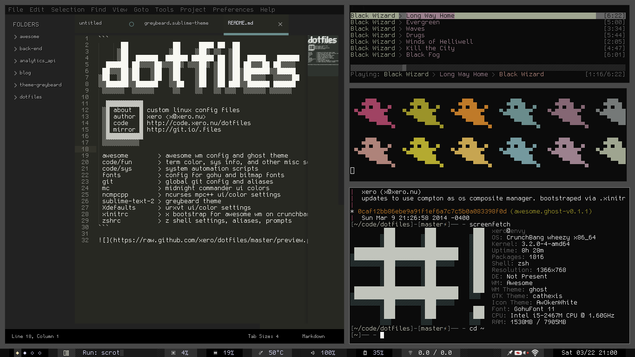Viewport: 635px width, 357px height.
Task: Click the white wifi tray icon
Action: click(535, 353)
